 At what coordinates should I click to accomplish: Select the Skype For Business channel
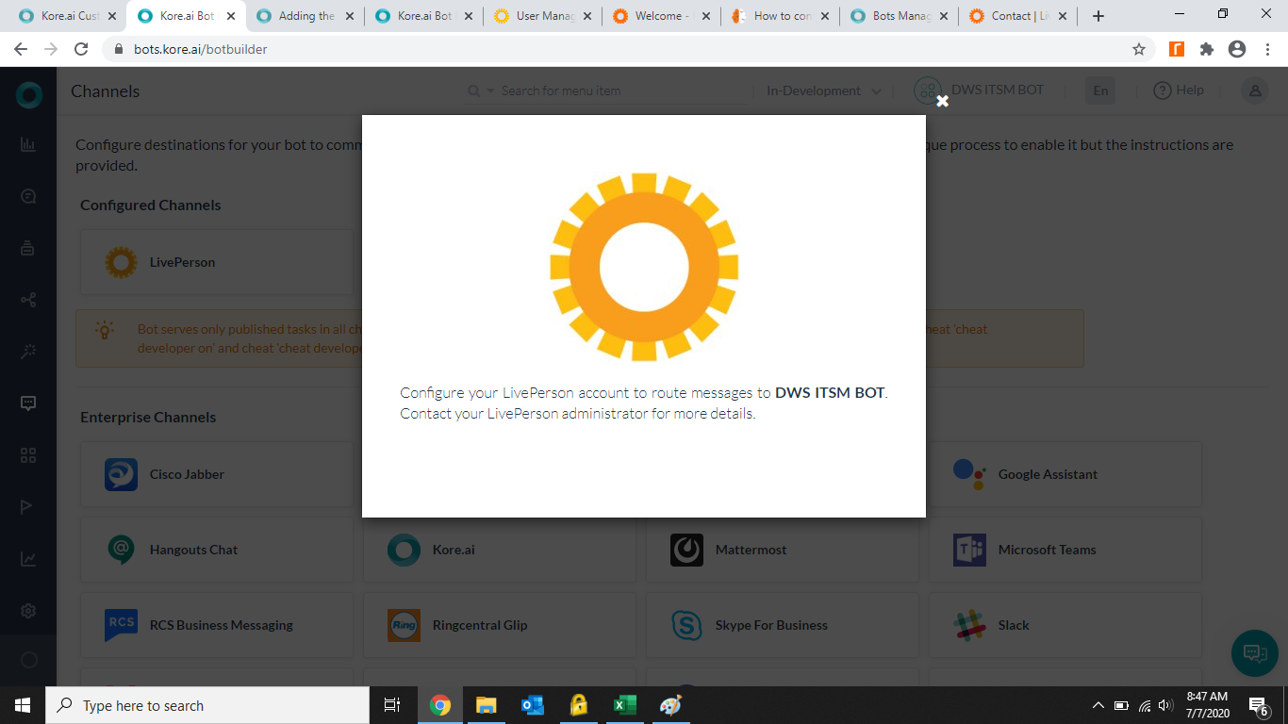tap(783, 625)
